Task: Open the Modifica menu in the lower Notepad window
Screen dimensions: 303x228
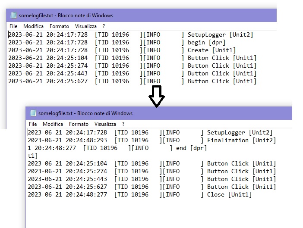Action: [x=53, y=124]
